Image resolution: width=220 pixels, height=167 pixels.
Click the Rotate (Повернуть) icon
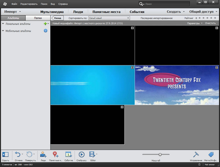point(30,154)
